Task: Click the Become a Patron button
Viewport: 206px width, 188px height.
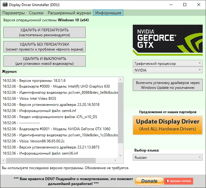Action: pyautogui.click(x=179, y=181)
